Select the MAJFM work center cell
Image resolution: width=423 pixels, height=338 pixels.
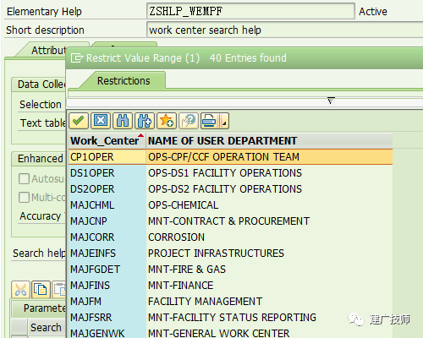click(x=107, y=302)
